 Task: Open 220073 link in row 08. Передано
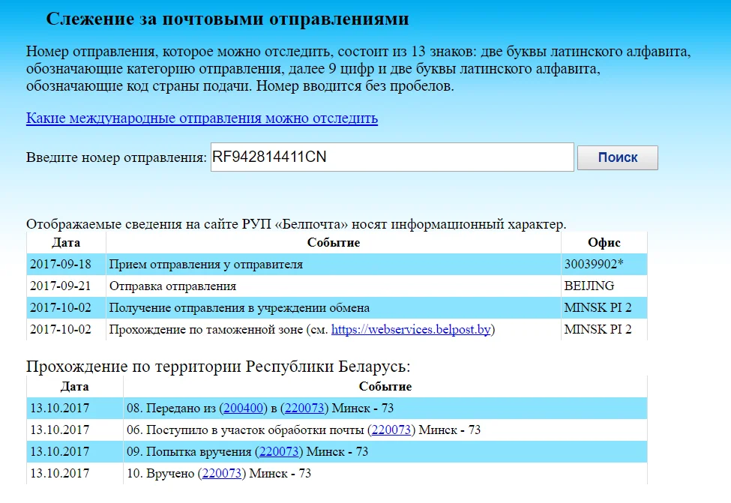tap(304, 409)
